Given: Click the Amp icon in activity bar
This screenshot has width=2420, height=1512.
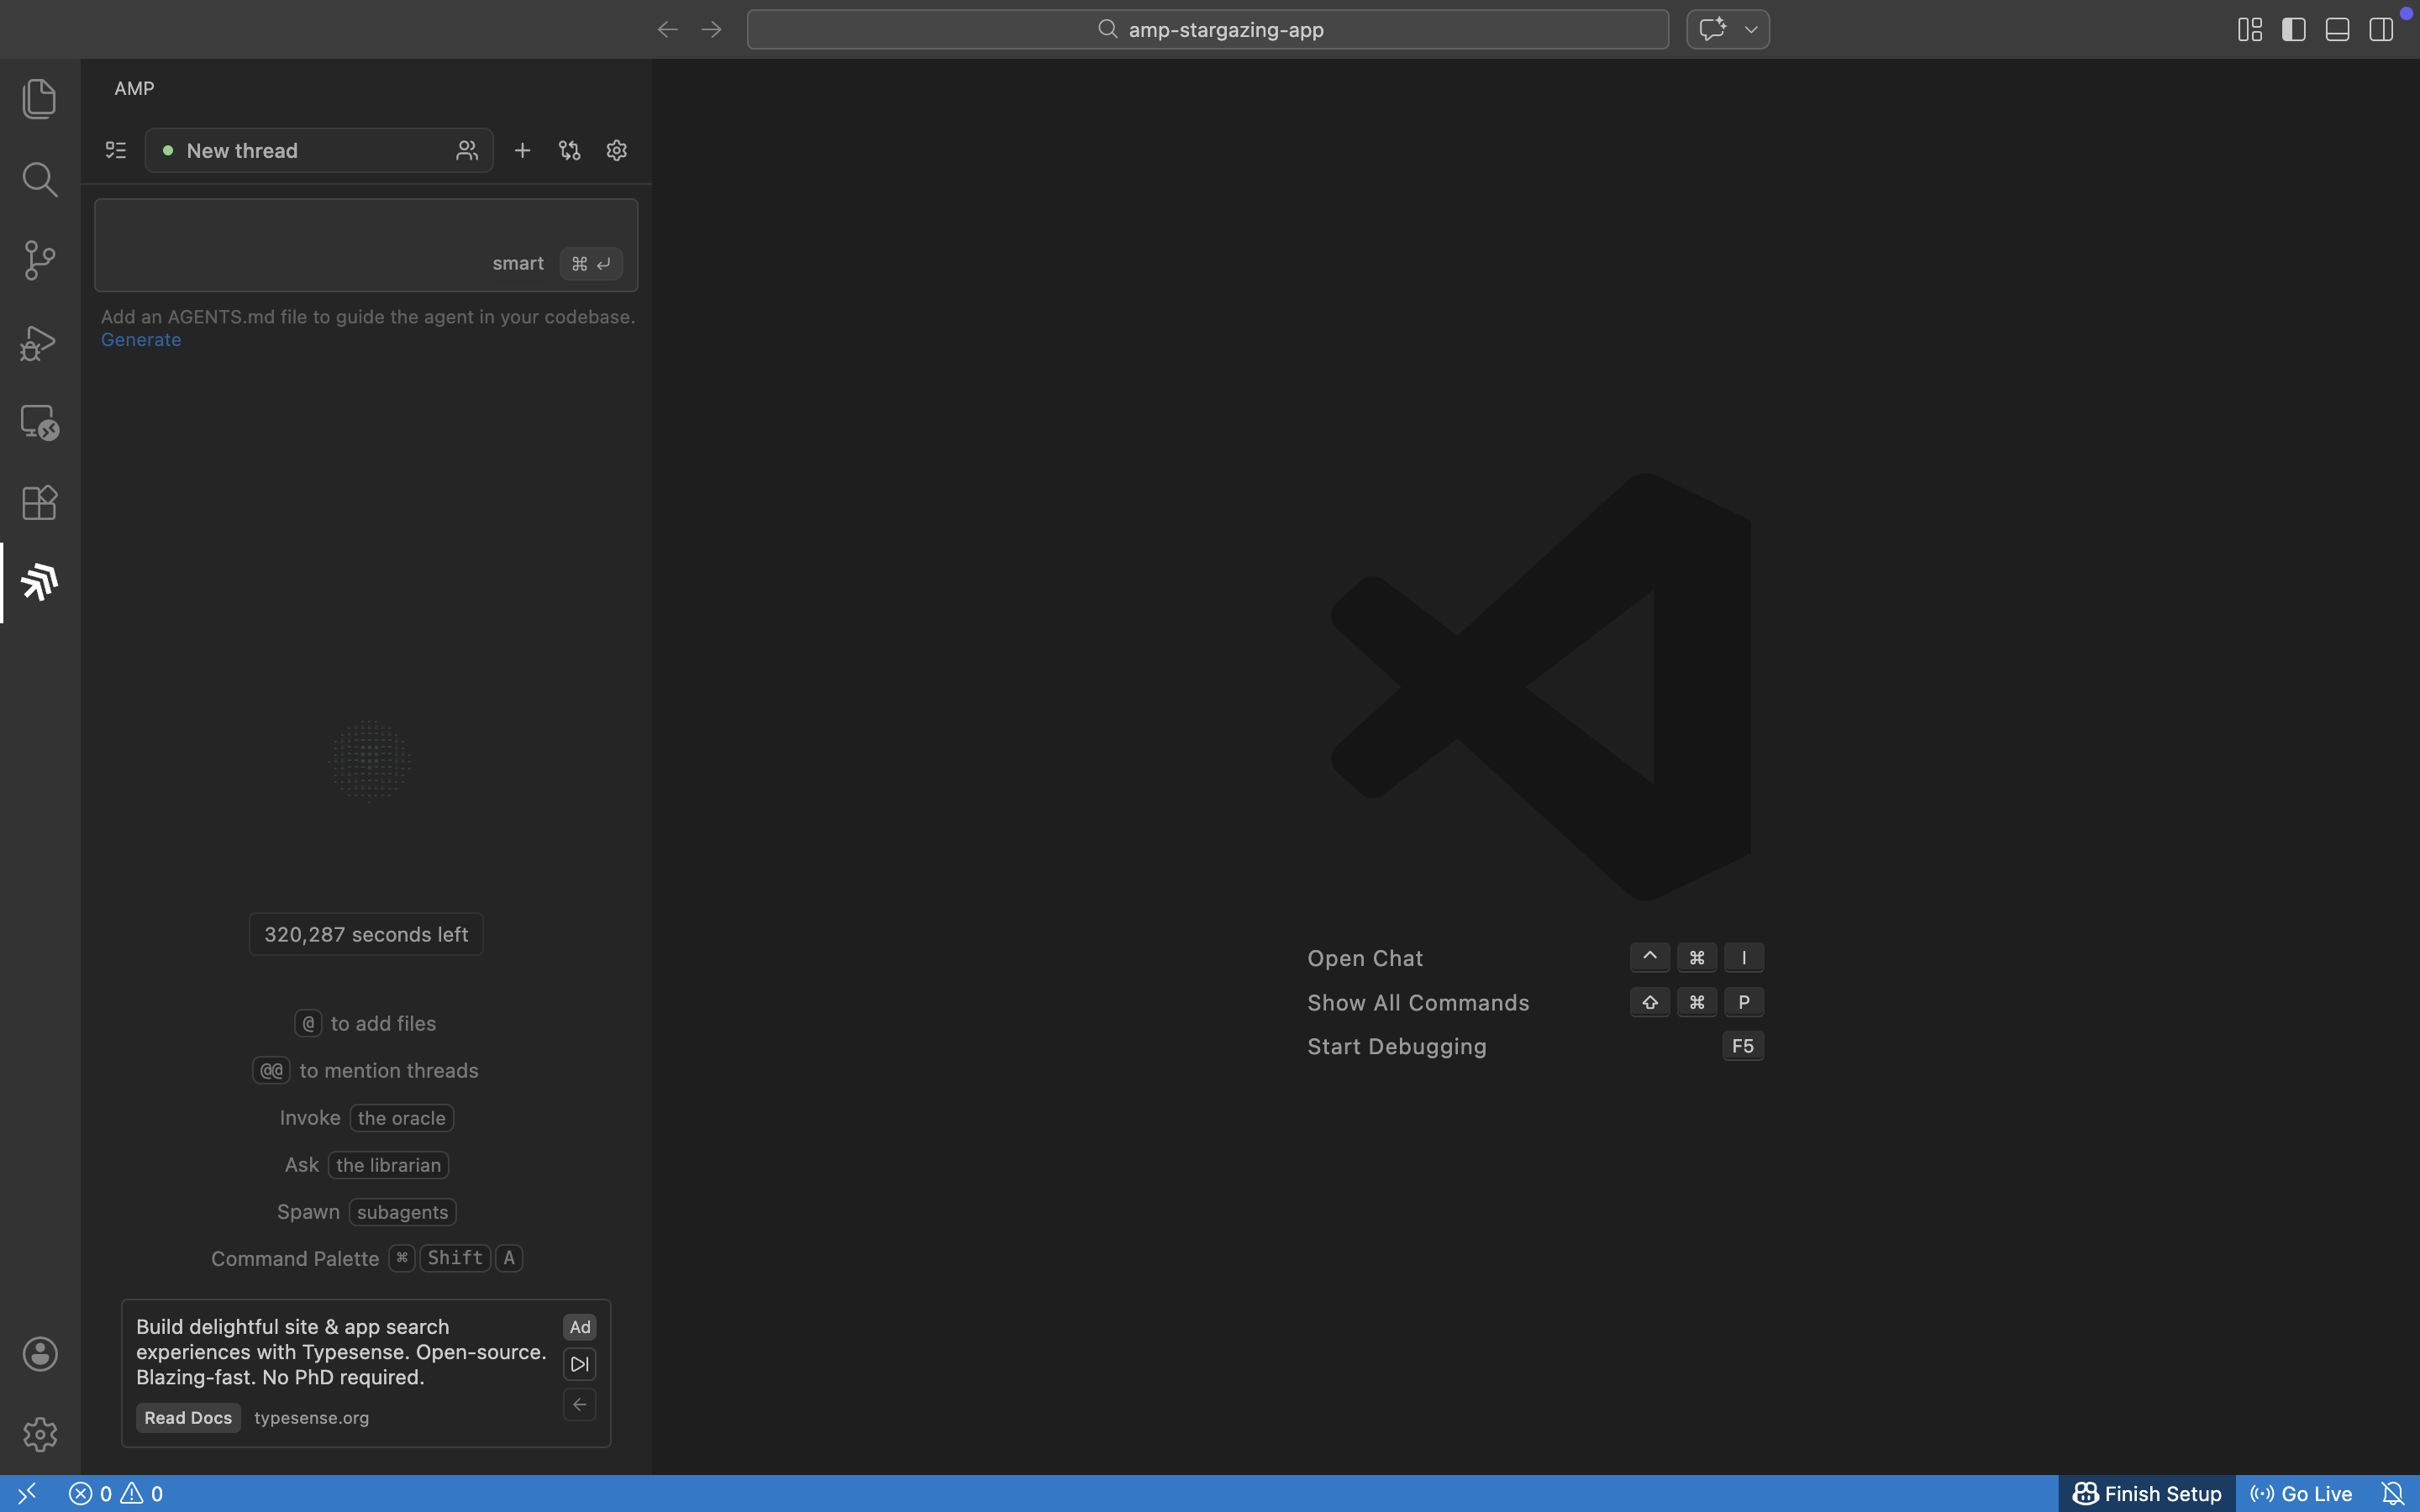Looking at the screenshot, I should (39, 582).
